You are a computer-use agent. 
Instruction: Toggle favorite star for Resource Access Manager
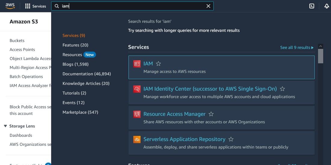pyautogui.click(x=211, y=114)
